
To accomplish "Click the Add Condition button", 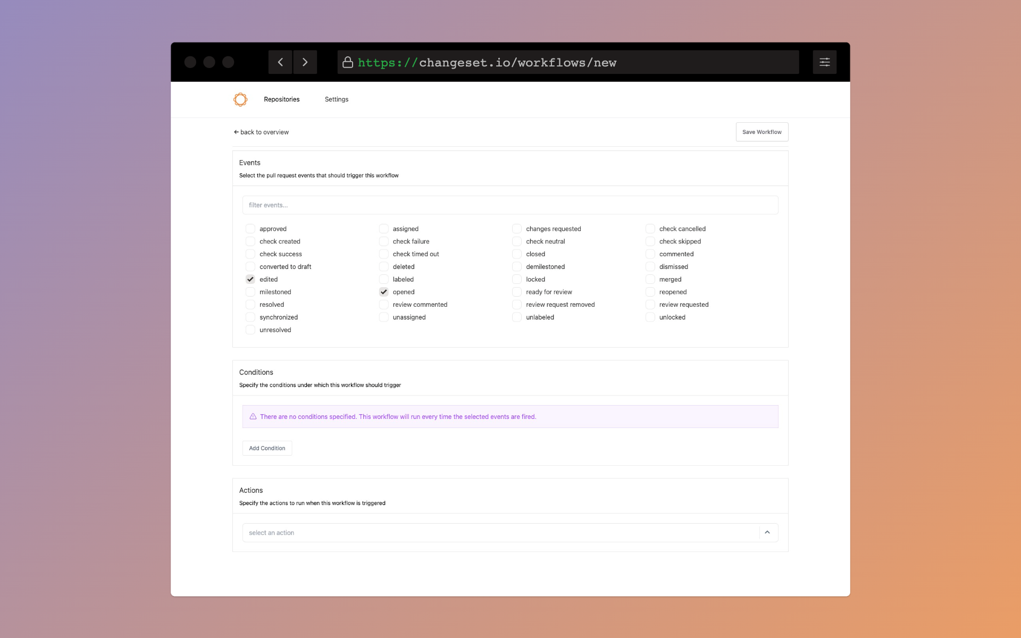I will coord(267,448).
